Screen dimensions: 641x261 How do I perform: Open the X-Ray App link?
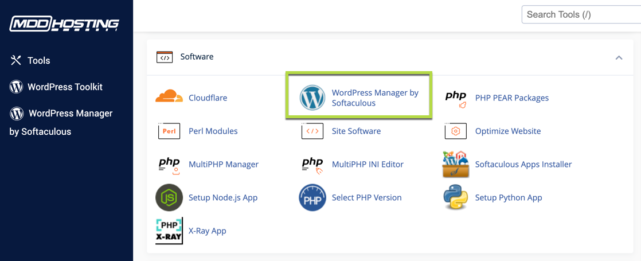pos(207,231)
